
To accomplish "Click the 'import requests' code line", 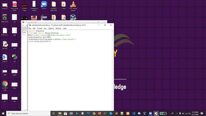I will [x=36, y=31].
